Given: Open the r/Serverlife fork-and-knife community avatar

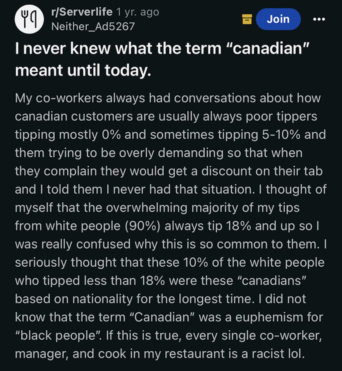Looking at the screenshot, I should pyautogui.click(x=29, y=19).
